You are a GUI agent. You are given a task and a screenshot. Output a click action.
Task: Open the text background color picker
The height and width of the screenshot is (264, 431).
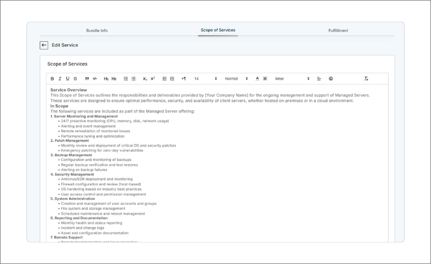(x=265, y=79)
